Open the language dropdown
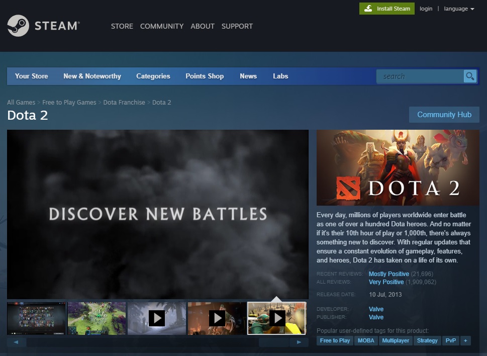 pos(459,9)
